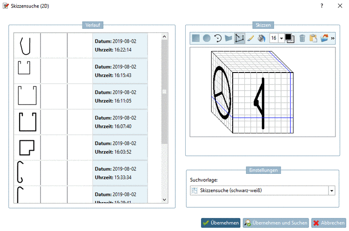This screenshot has width=349, height=231.
Task: Click the top face of sketch cube
Action: (x=252, y=62)
